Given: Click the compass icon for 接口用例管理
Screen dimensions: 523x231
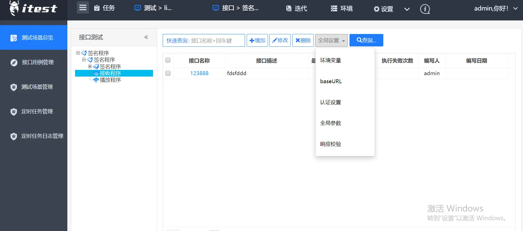Looking at the screenshot, I should [x=14, y=62].
